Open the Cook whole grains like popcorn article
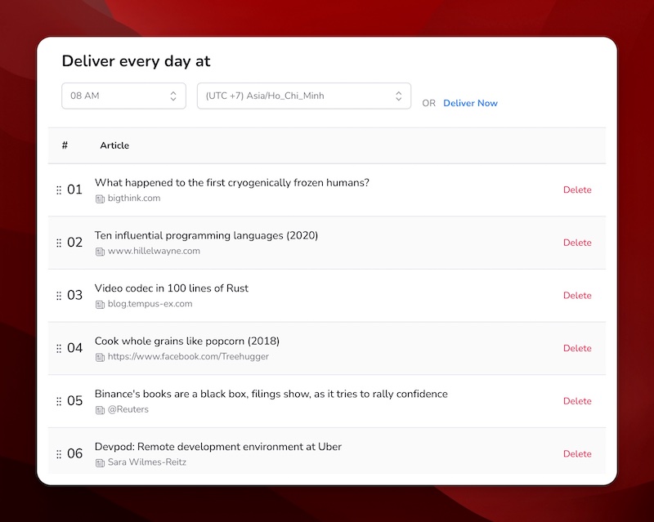 (186, 341)
